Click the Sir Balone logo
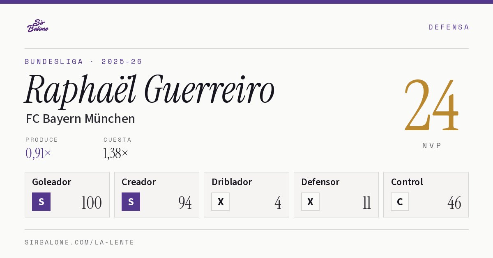 (x=38, y=26)
